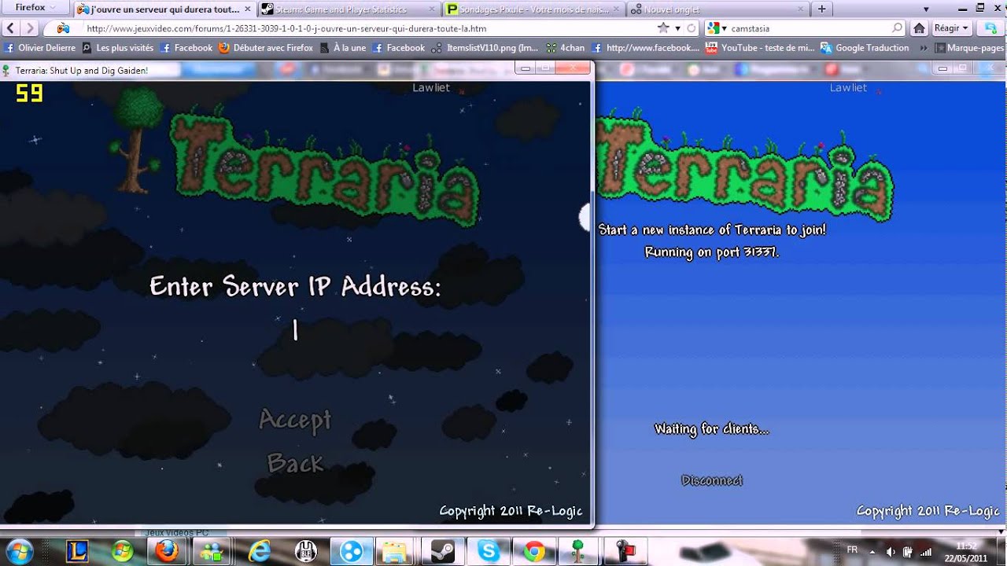Open the Réagir toolbar dropdown
The width and height of the screenshot is (1007, 566).
[952, 28]
